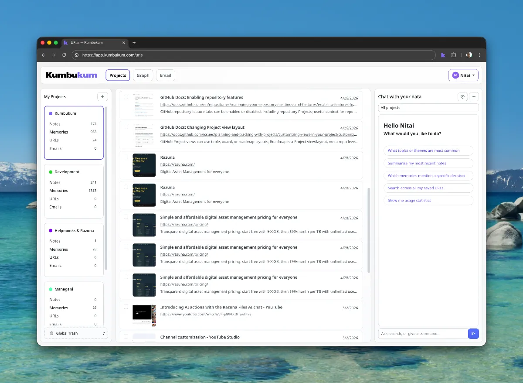Click the browser address bar
Screen dimensions: 523x383
(254, 55)
